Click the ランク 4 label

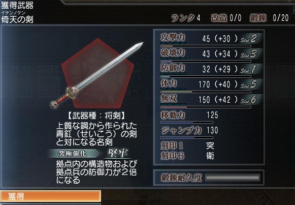coord(186,18)
